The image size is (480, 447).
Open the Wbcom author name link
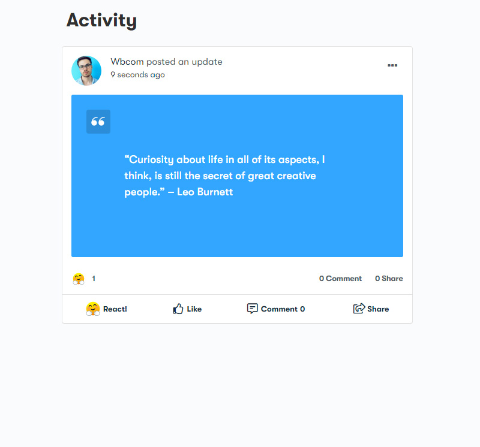click(x=127, y=62)
